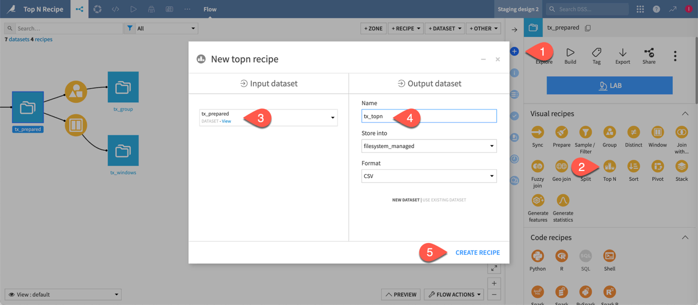The image size is (698, 305).
Task: Select USE EXISTING DATASET option
Action: [x=444, y=200]
